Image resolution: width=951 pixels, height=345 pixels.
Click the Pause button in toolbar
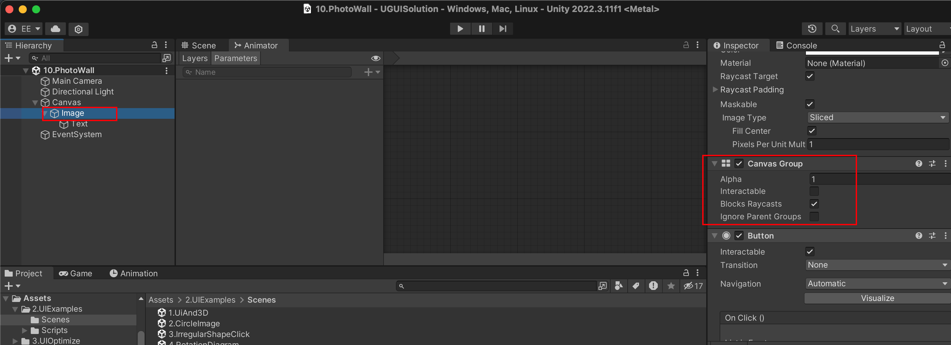[482, 29]
